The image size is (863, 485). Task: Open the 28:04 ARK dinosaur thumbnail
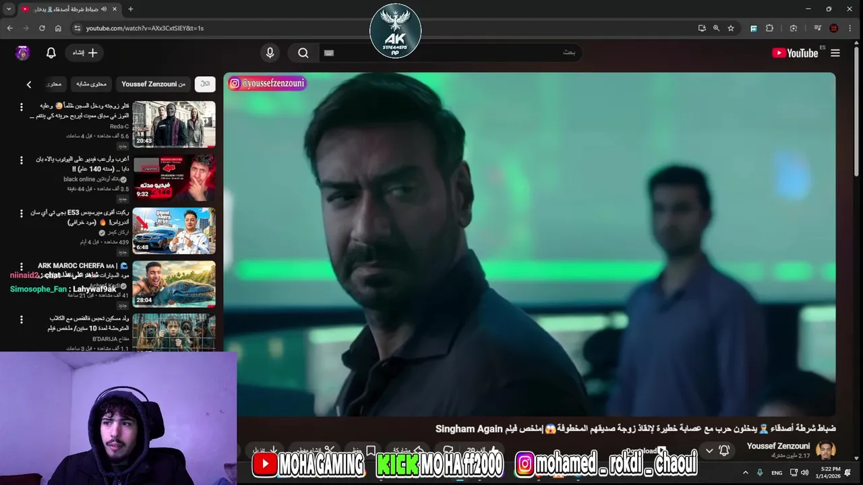tap(174, 284)
